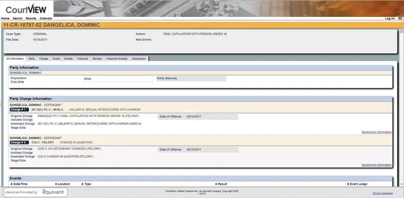Expand the Charge # 1 badge
This screenshot has height=198, width=404.
(19, 110)
